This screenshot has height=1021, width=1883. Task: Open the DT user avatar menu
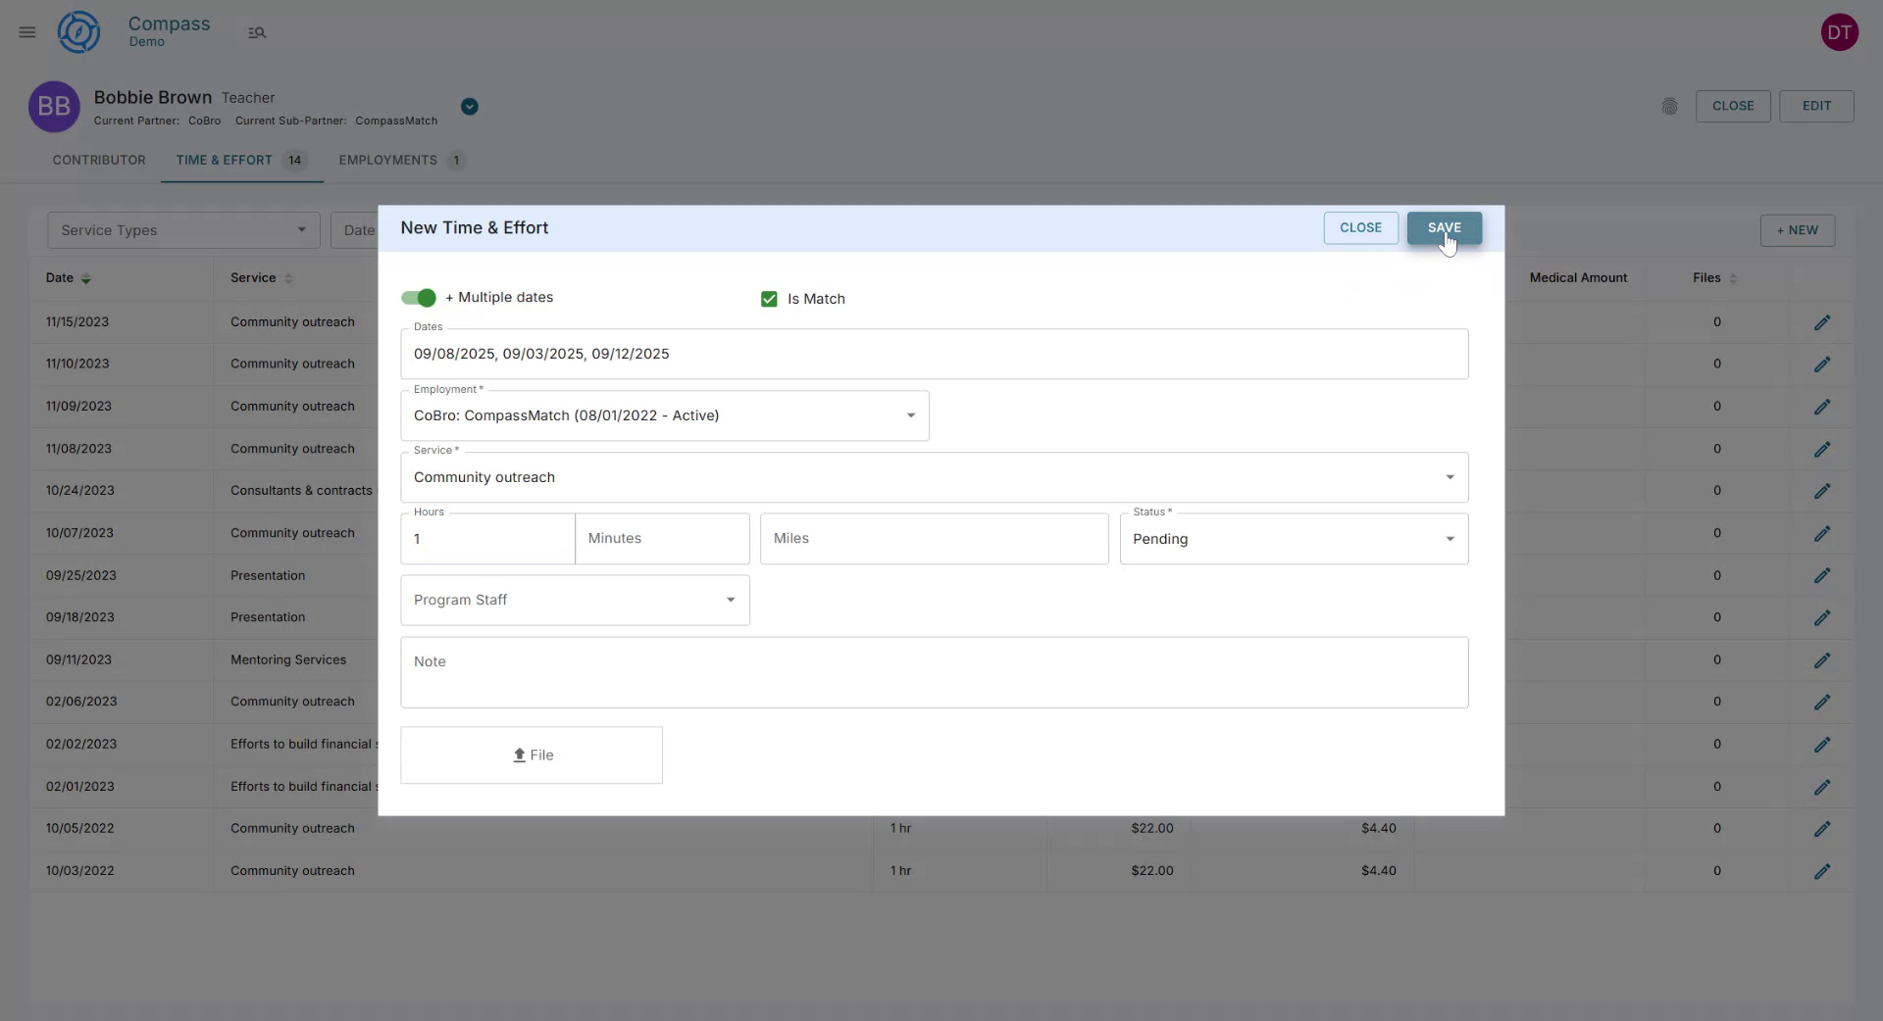1840,31
